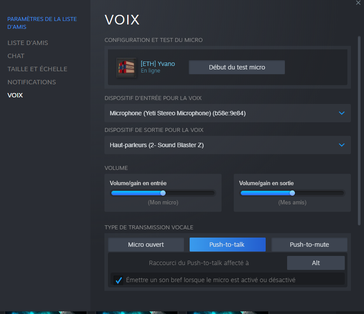
Task: Click the user avatar thumbnail of Yvano
Action: click(126, 68)
